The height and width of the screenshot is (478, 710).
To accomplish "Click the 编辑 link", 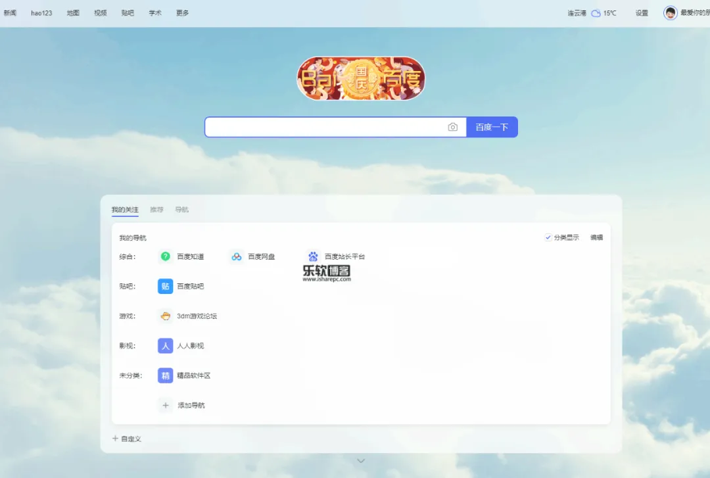I will [x=596, y=237].
